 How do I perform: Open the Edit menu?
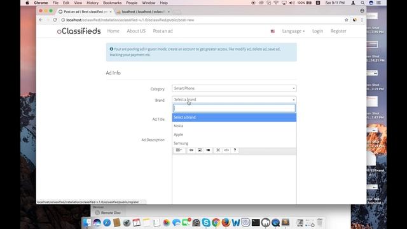pos(66,3)
